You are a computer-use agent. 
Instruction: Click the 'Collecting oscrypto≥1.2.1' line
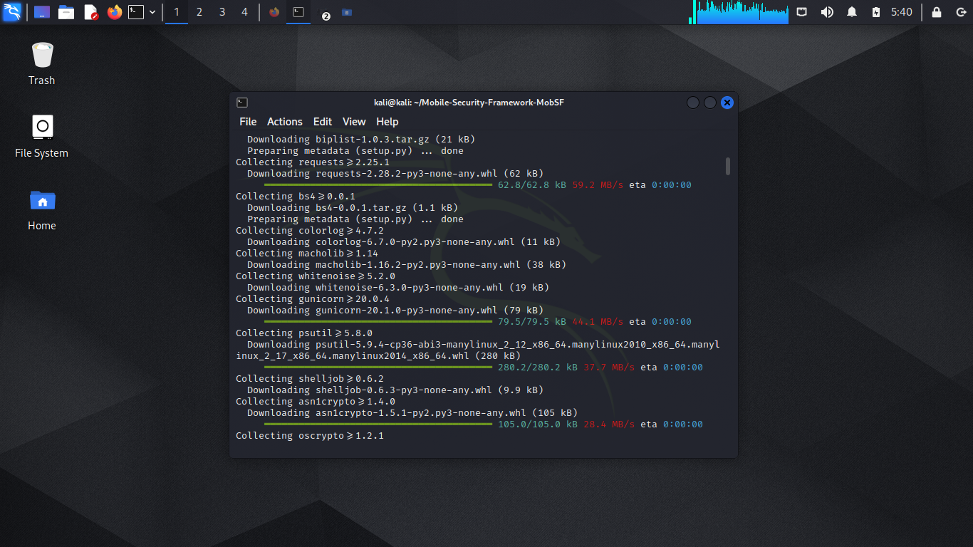[x=310, y=436]
